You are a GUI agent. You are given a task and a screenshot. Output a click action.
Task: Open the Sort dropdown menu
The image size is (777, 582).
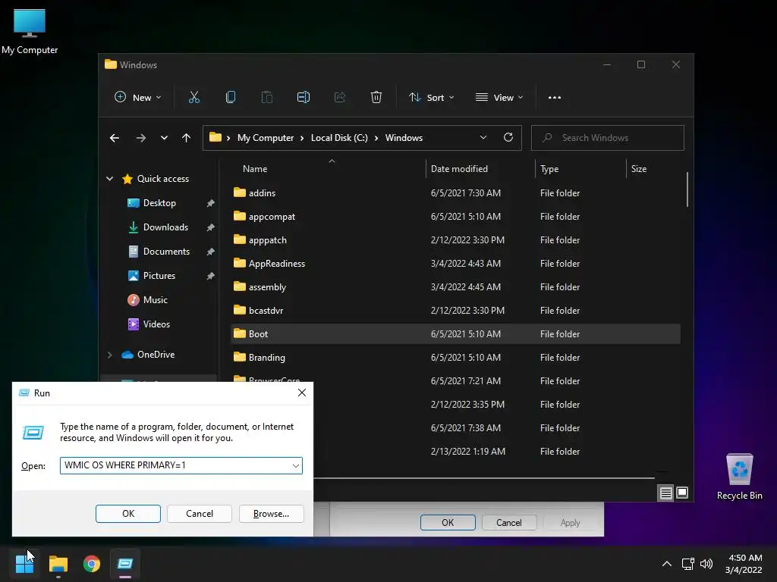(431, 98)
